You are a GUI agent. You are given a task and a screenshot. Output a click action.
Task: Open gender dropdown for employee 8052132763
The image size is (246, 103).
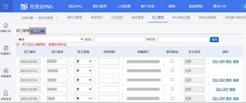pyautogui.click(x=83, y=62)
